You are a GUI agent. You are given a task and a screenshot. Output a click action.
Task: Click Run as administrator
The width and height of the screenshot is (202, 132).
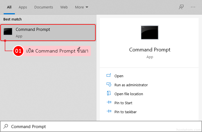(x=131, y=85)
